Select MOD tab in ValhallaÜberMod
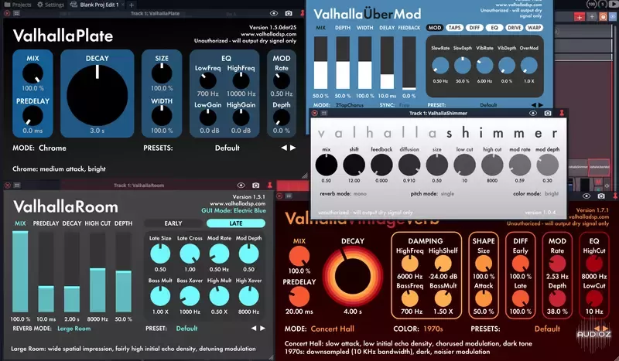This screenshot has width=619, height=361. coord(435,28)
